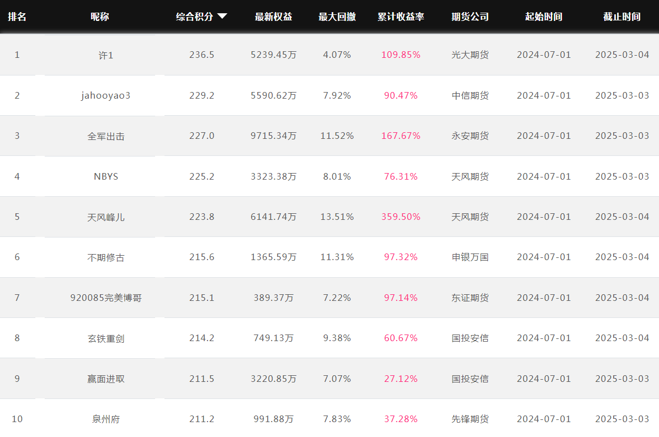Select score value 223.8
Viewport: 659px width, 437px height.
point(202,217)
